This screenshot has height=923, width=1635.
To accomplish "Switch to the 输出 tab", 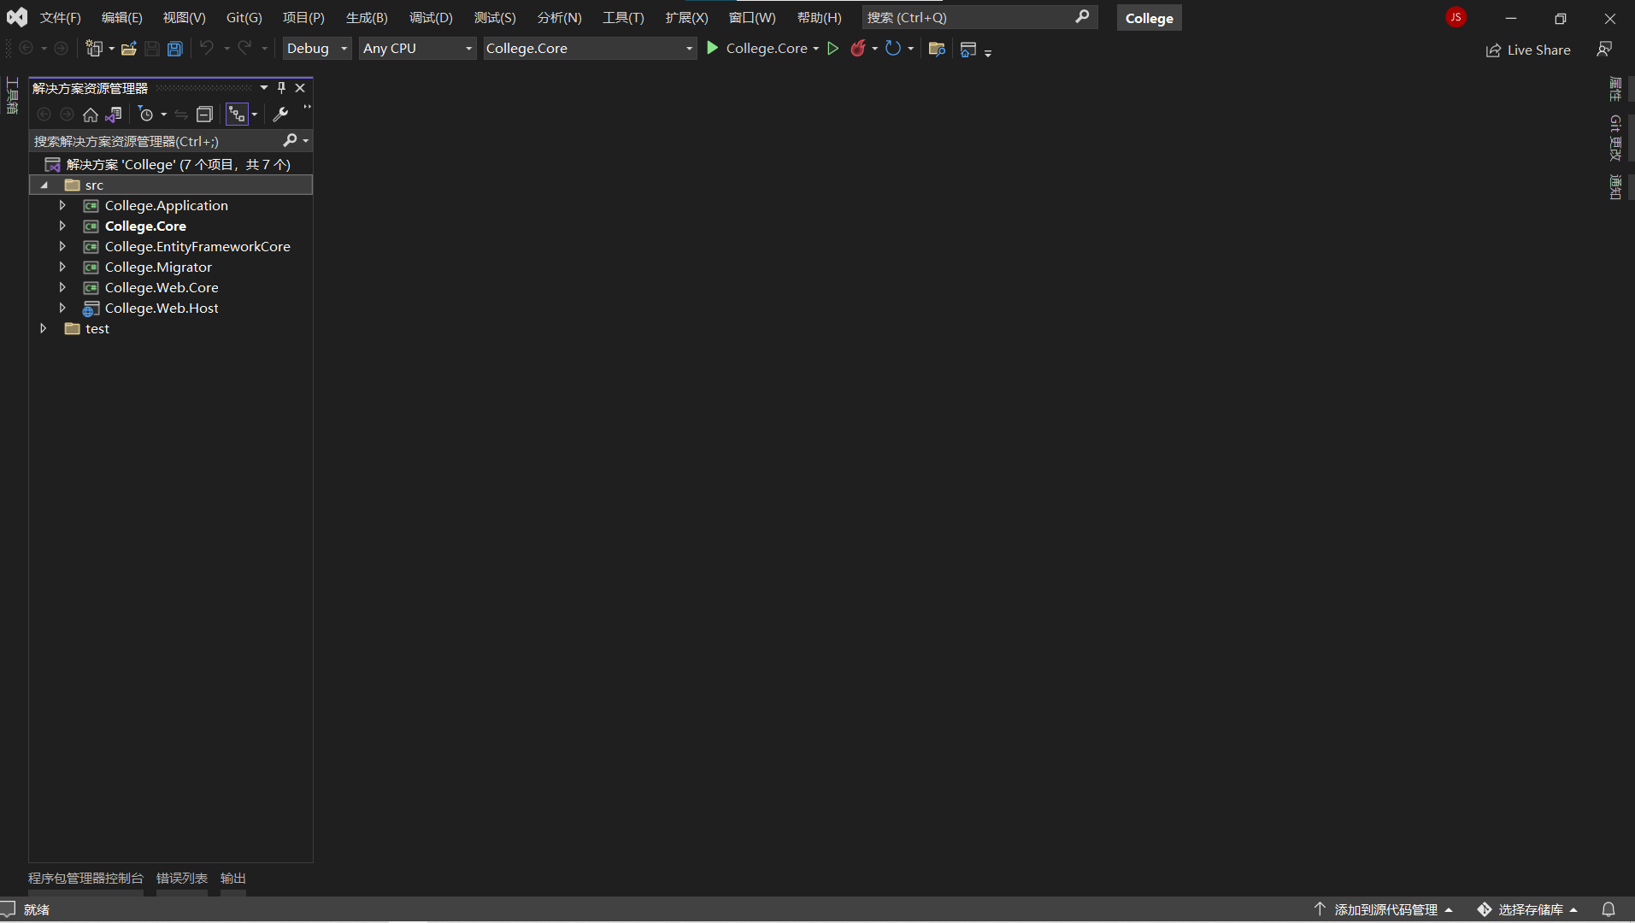I will click(x=233, y=879).
